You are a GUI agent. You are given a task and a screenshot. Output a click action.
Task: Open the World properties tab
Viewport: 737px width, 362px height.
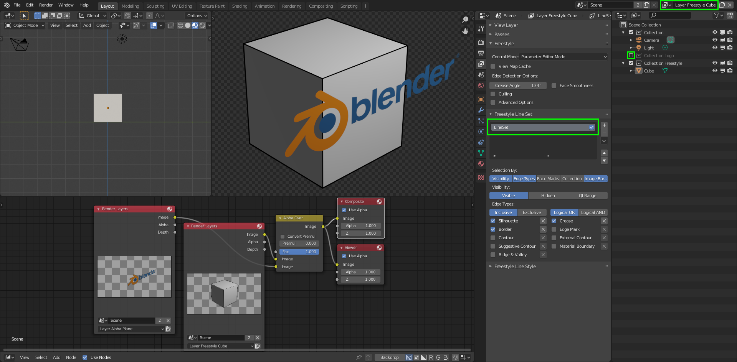(481, 86)
